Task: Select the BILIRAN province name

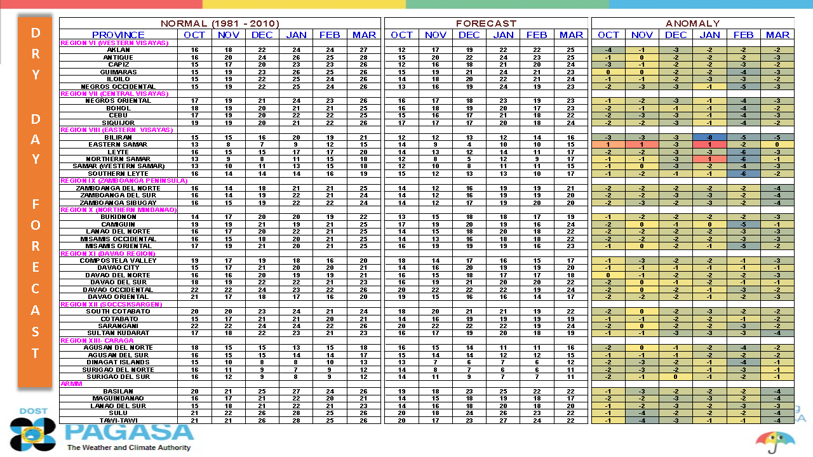Action: coord(118,137)
